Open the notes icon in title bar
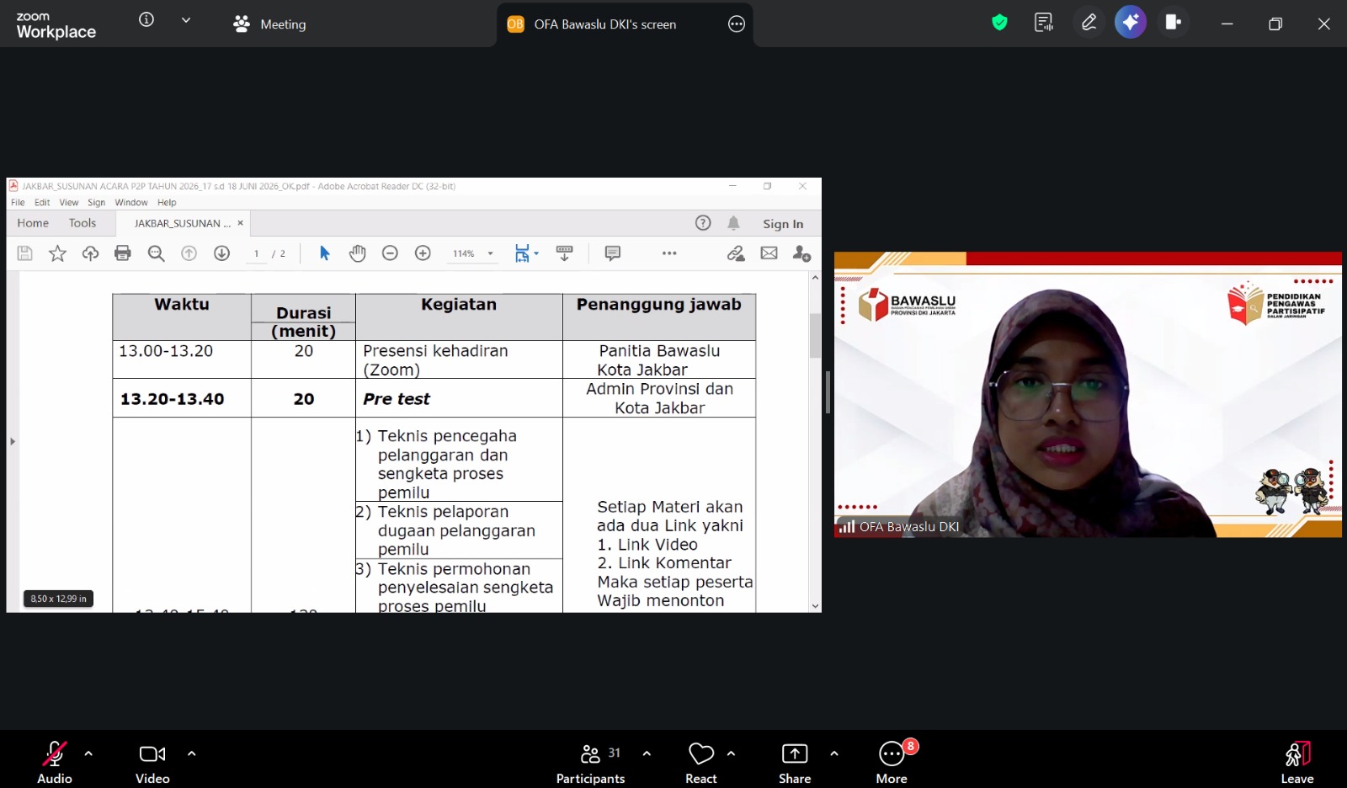Viewport: 1347px width, 788px height. click(1044, 23)
